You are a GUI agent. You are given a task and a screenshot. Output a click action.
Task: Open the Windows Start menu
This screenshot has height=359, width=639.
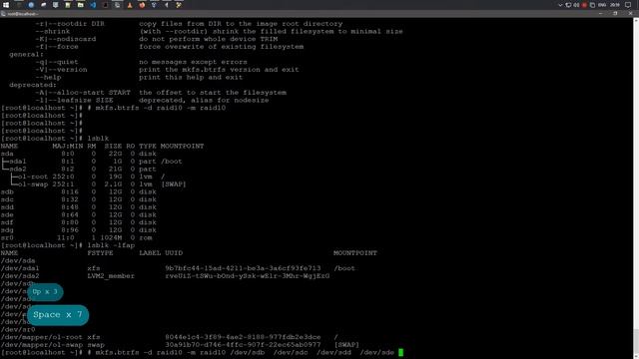point(6,5)
